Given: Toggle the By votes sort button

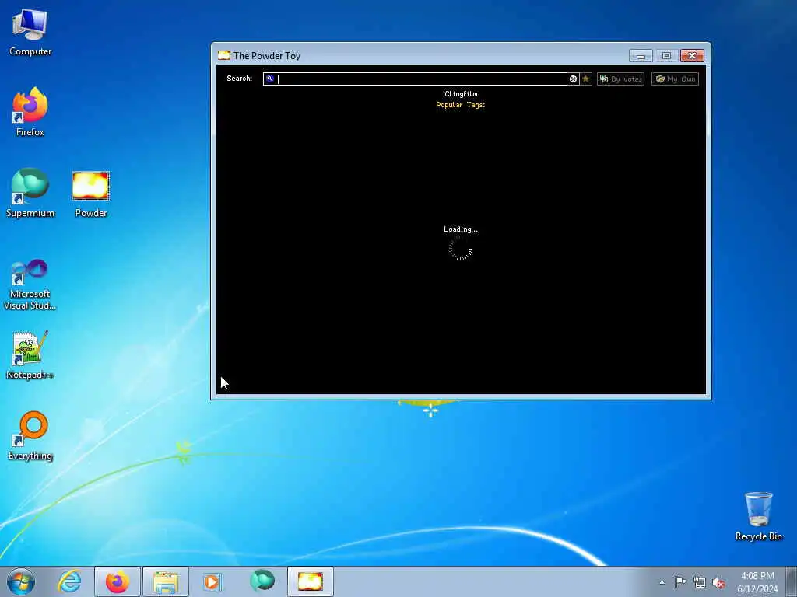Looking at the screenshot, I should 620,79.
